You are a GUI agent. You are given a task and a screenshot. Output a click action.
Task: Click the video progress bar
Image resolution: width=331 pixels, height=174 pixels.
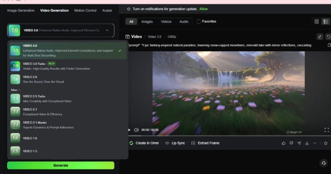pos(230,136)
